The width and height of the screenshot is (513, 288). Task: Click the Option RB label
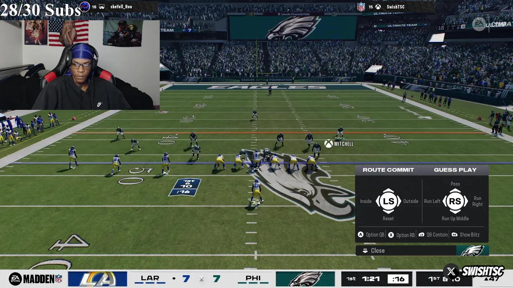click(406, 235)
